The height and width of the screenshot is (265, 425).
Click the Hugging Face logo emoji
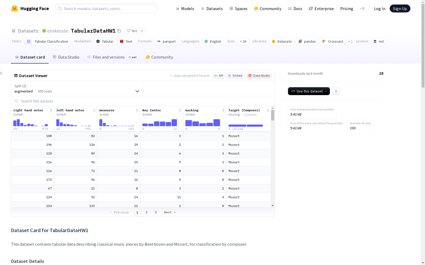pyautogui.click(x=15, y=8)
